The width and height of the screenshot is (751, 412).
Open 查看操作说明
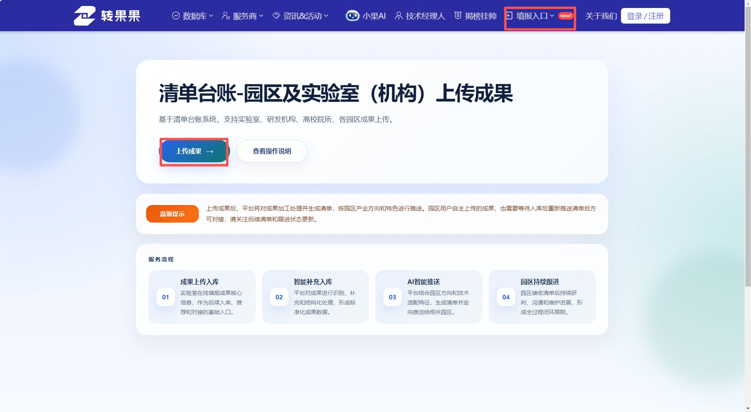tap(272, 151)
